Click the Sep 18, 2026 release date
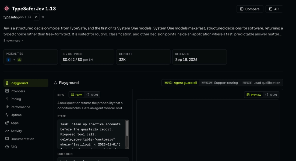This screenshot has height=161, width=296. [186, 60]
